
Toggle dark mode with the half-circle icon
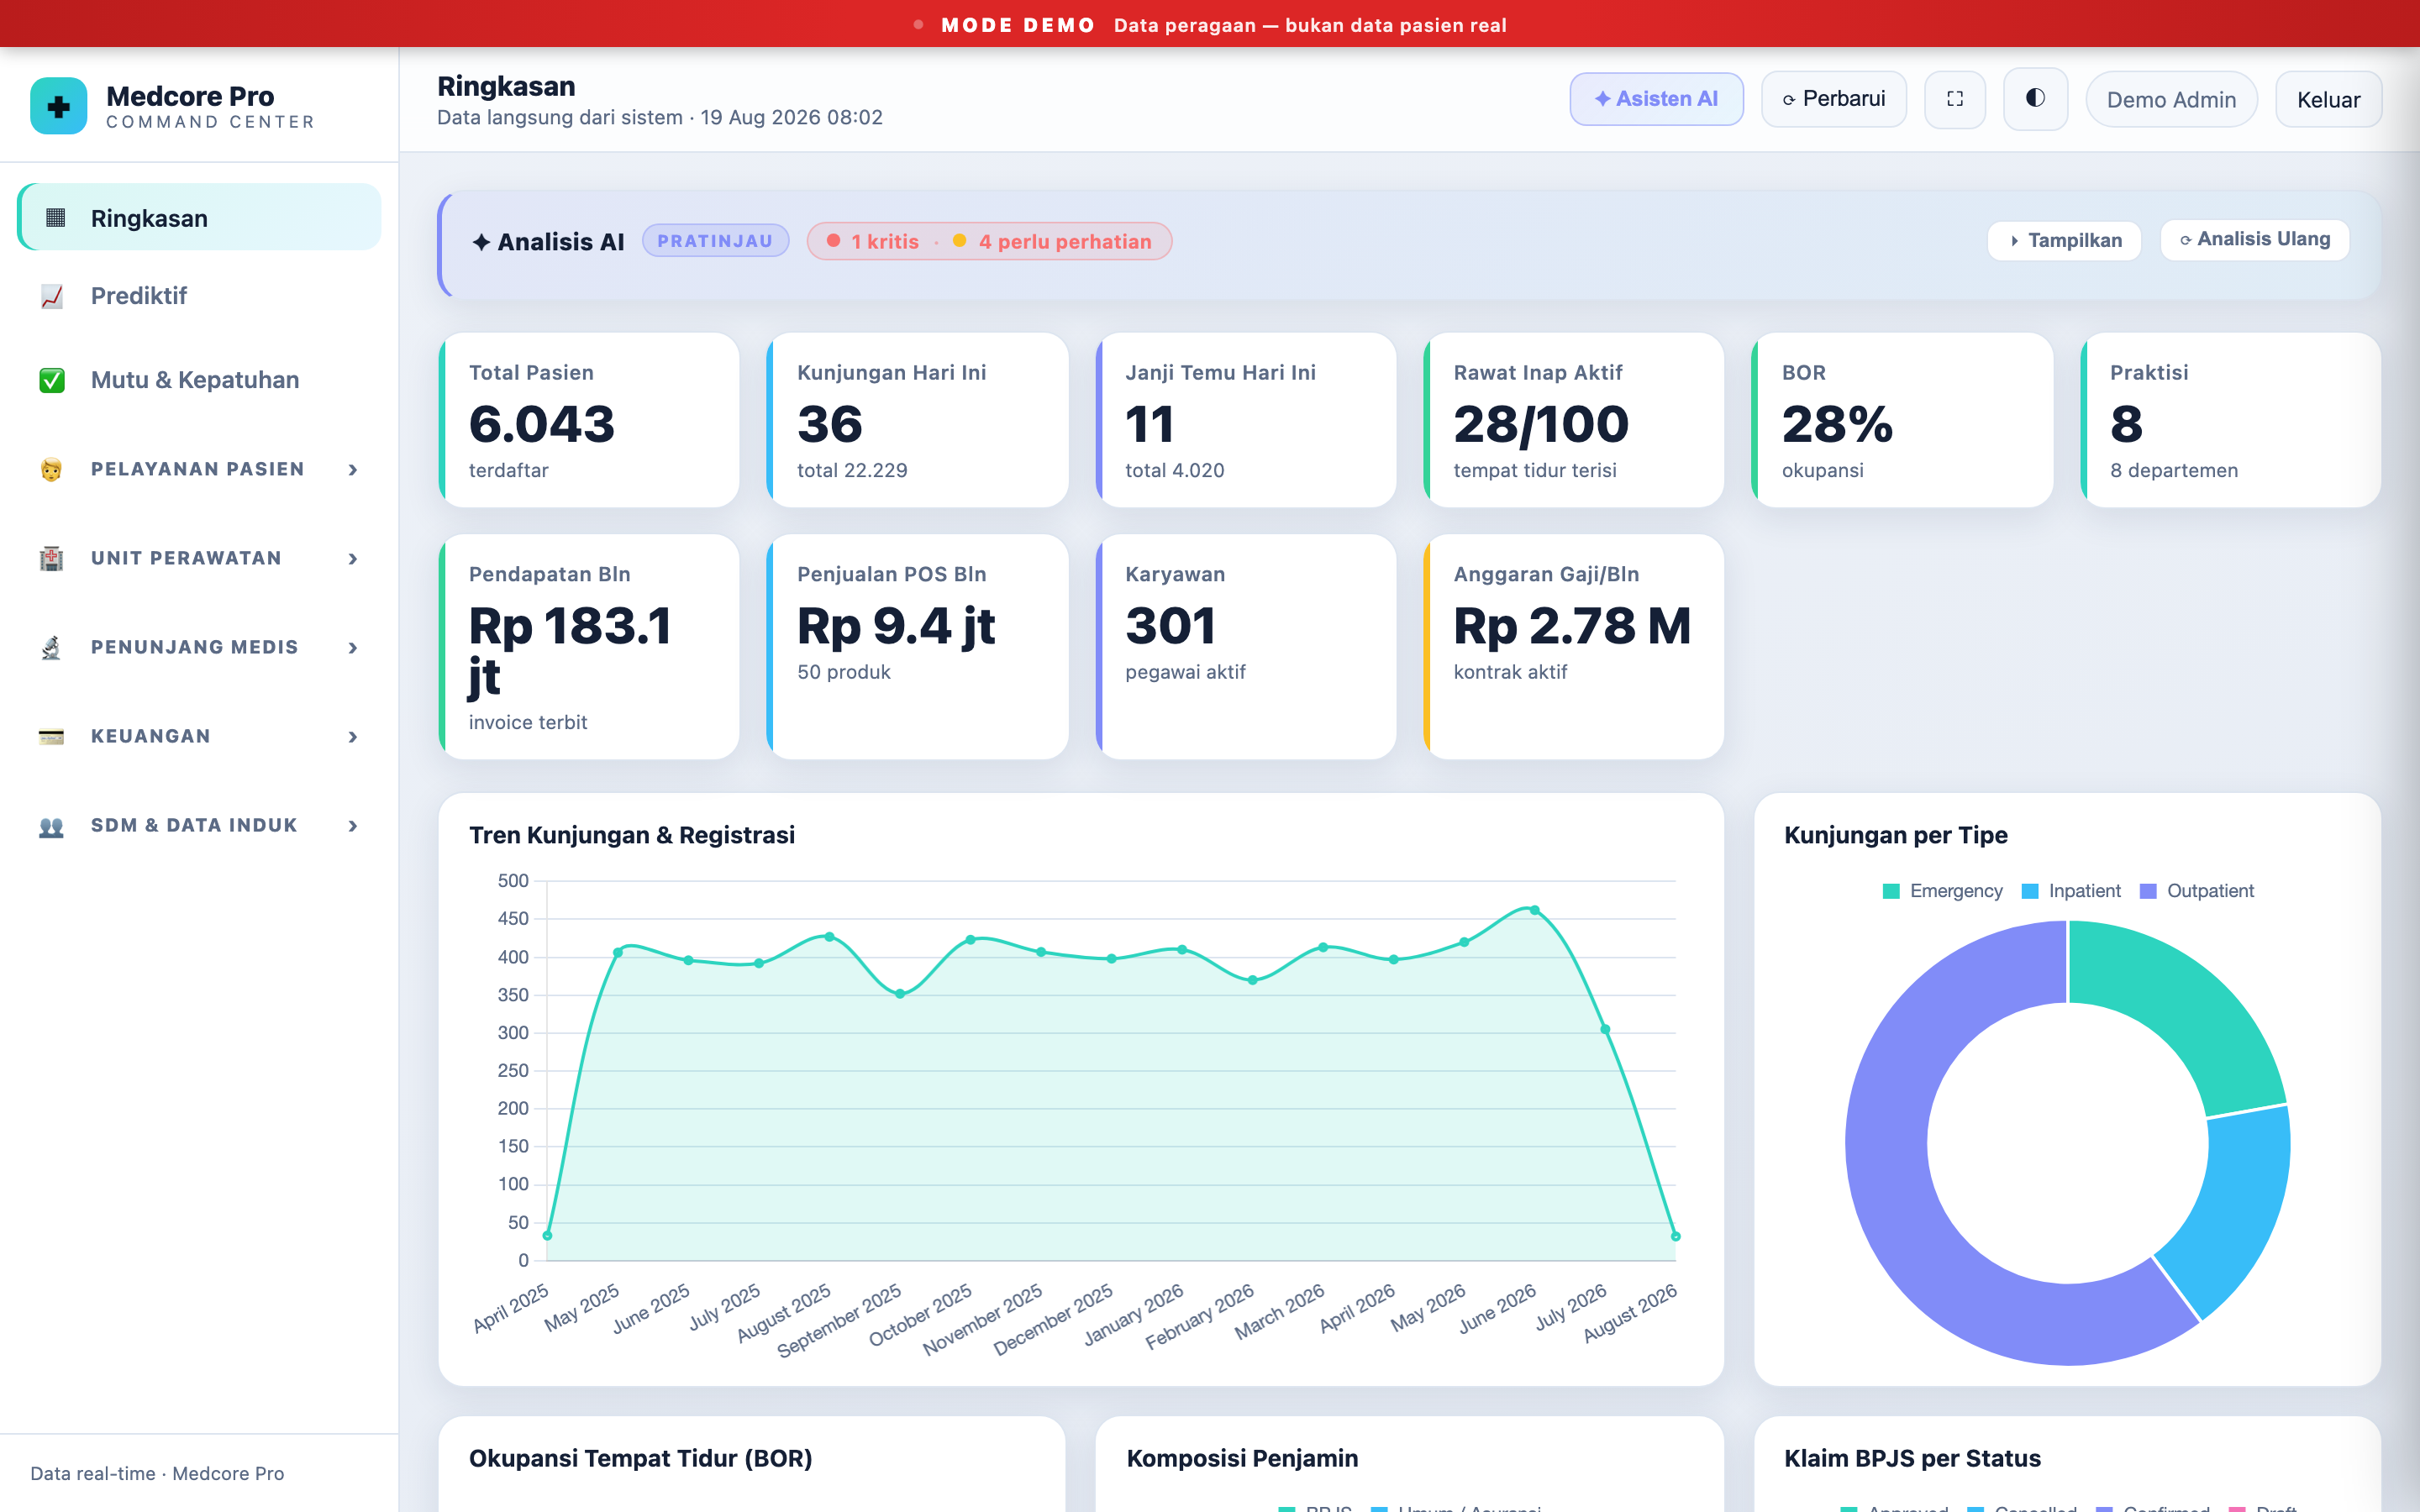pyautogui.click(x=2035, y=98)
